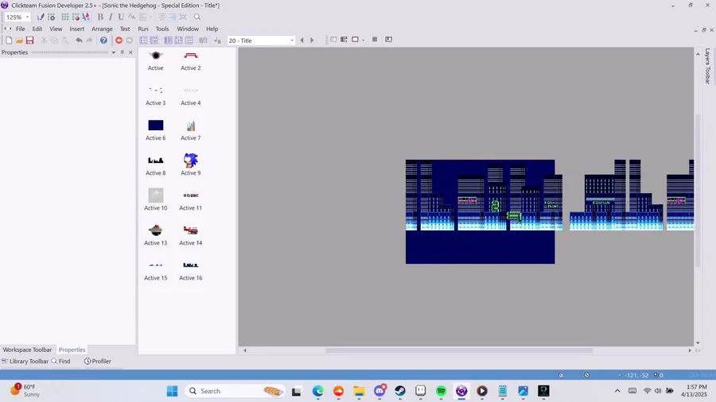Toggle center text alignment

[x=162, y=17]
